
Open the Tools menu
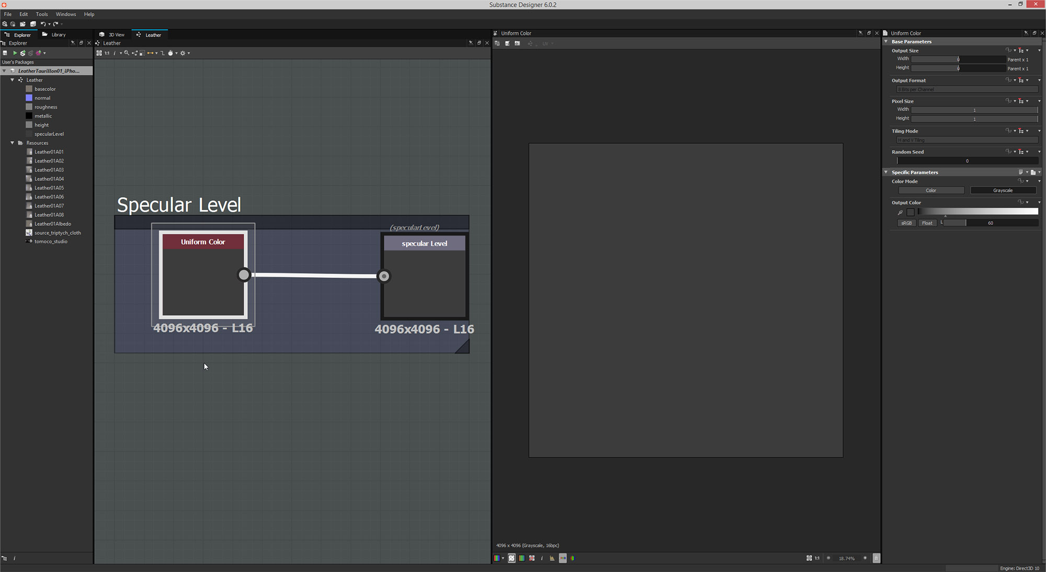tap(42, 14)
